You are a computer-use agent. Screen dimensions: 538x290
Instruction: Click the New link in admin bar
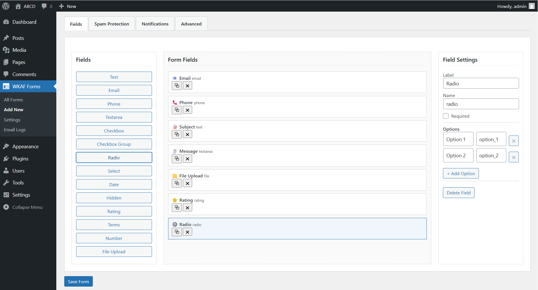coord(68,6)
